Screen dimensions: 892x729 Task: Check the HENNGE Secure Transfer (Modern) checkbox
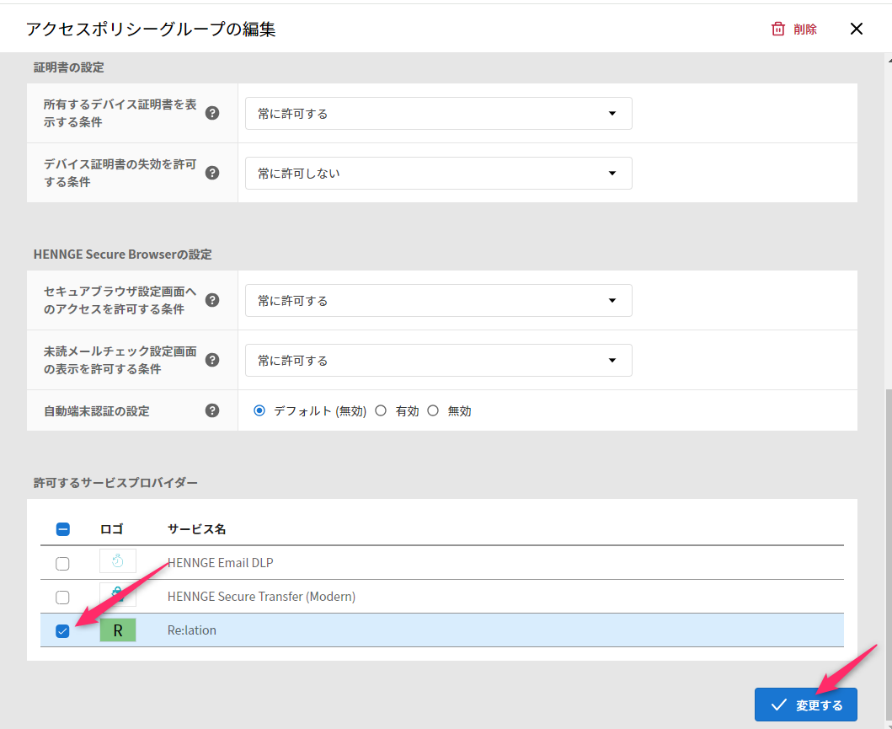62,597
